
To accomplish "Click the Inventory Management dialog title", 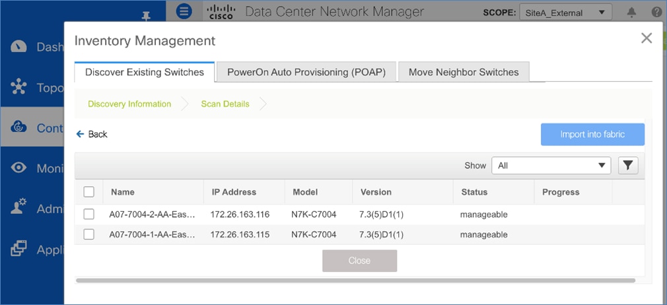I will (145, 41).
